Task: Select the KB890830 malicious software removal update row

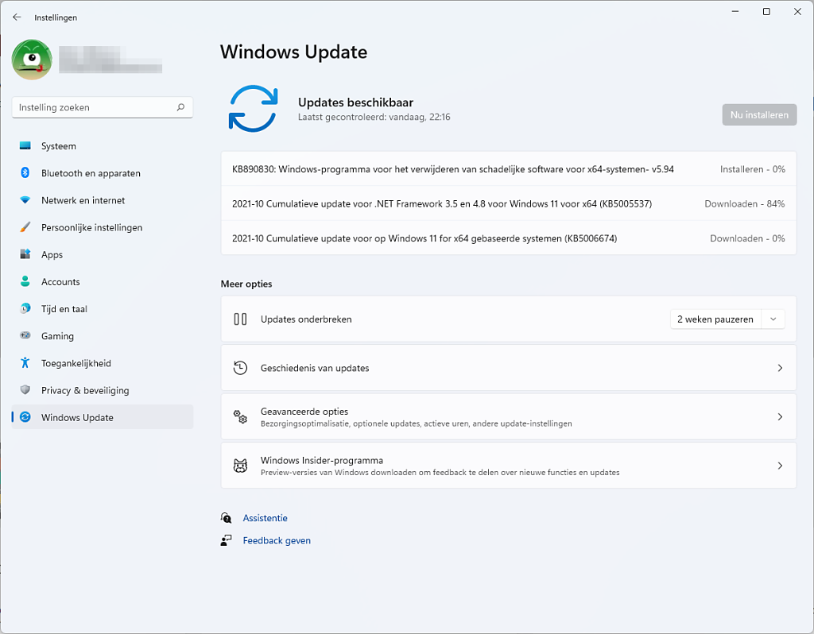Action: [x=508, y=169]
